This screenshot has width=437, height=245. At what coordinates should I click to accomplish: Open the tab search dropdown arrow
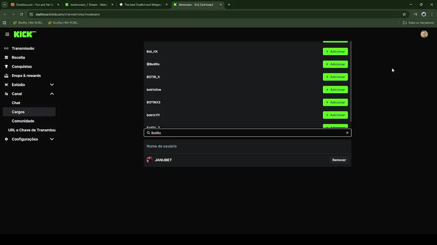4,5
